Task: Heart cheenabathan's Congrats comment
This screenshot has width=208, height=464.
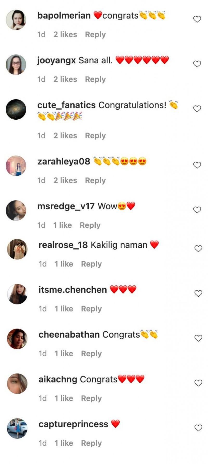Action: point(198,338)
